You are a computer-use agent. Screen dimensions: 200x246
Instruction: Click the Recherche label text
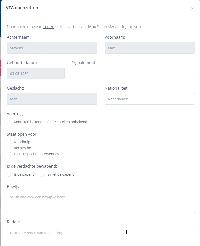click(22, 148)
